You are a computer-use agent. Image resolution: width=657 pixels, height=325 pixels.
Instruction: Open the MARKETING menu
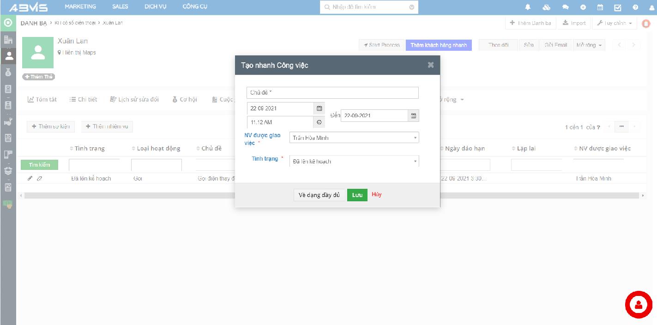coord(80,6)
